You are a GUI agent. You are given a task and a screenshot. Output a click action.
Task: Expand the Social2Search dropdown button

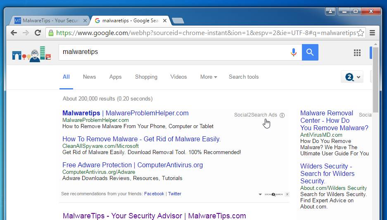tap(352, 77)
